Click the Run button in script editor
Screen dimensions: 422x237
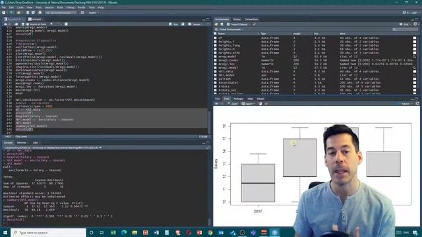[x=174, y=24]
